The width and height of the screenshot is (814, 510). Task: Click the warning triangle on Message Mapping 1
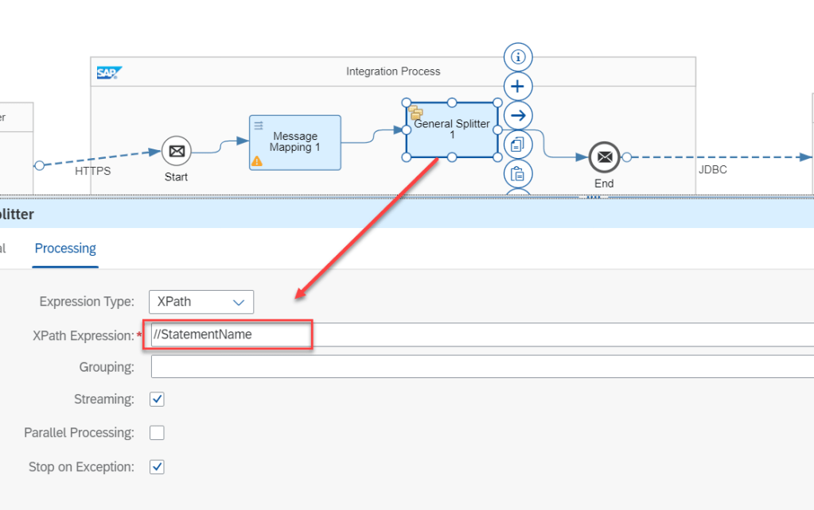click(x=257, y=160)
